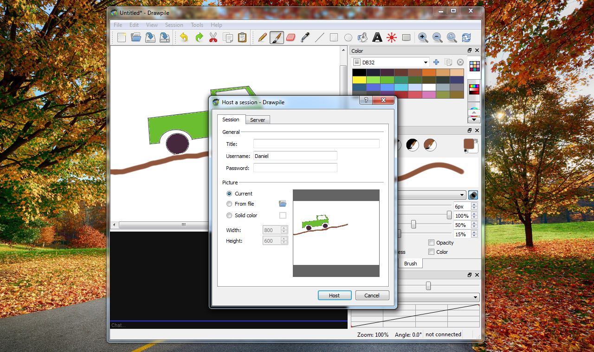The image size is (594, 352).
Task: Click the Undo arrow icon
Action: pos(184,38)
